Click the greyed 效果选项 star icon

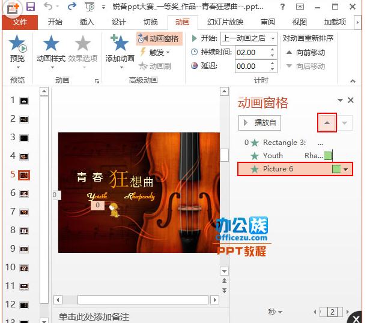[x=83, y=43]
